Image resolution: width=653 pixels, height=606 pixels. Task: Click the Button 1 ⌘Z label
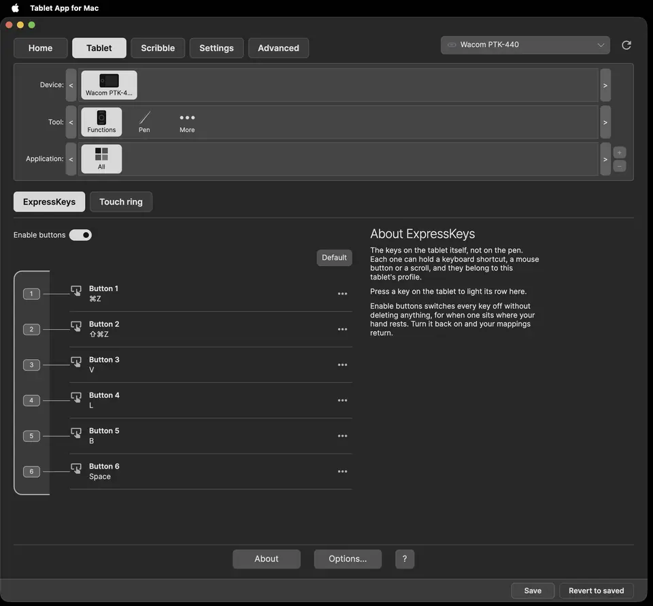click(x=95, y=299)
